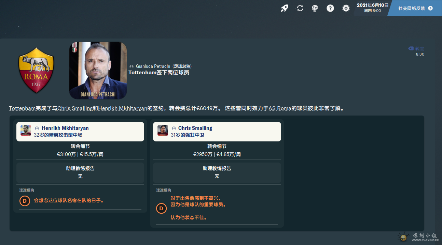Viewport: 442px width, 245px height.
Task: Open Henrikh Mkhitaryan link in news text
Action: [123, 109]
